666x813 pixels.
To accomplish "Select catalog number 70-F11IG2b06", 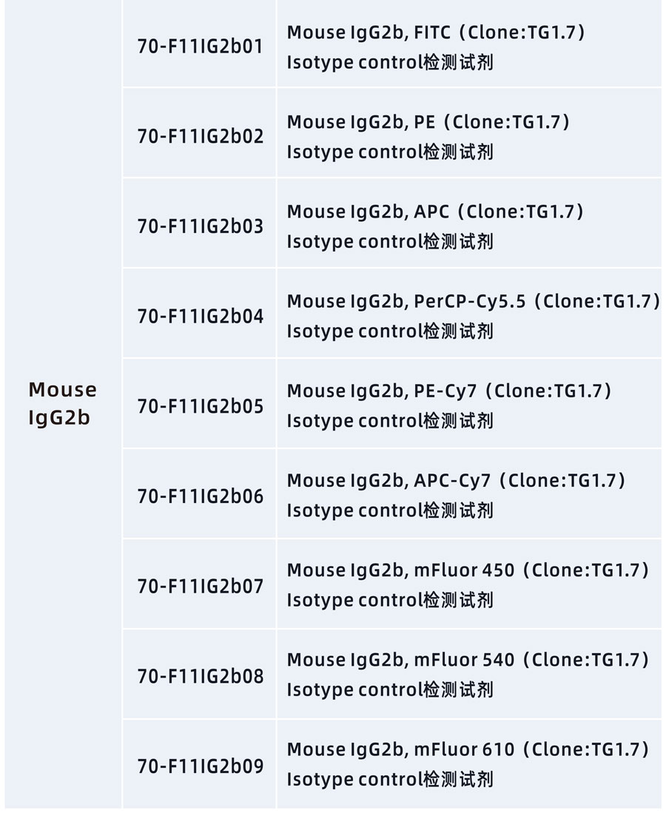I will [200, 496].
